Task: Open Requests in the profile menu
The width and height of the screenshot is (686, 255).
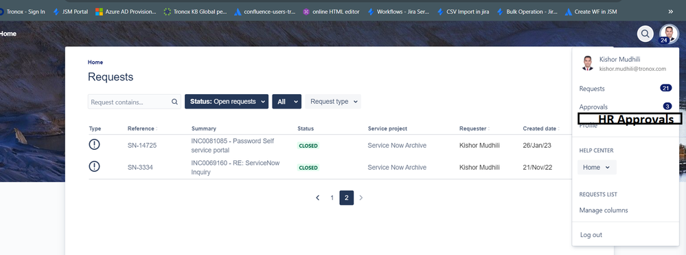Action: [x=592, y=89]
